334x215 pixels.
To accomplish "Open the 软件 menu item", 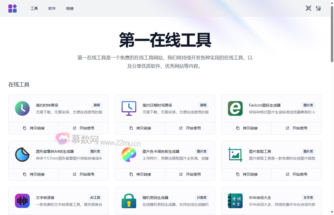I will tap(52, 8).
